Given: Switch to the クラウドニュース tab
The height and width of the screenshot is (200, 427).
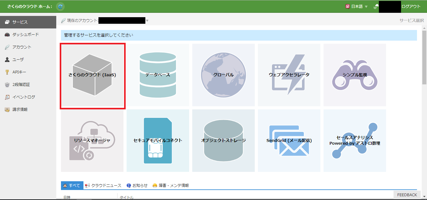Looking at the screenshot, I should [x=103, y=185].
